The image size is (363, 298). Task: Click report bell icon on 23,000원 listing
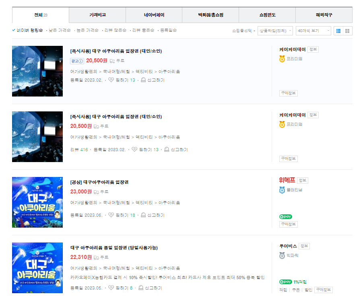tap(143, 215)
